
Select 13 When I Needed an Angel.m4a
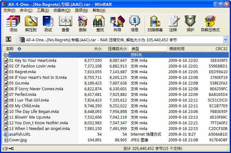[39, 128]
